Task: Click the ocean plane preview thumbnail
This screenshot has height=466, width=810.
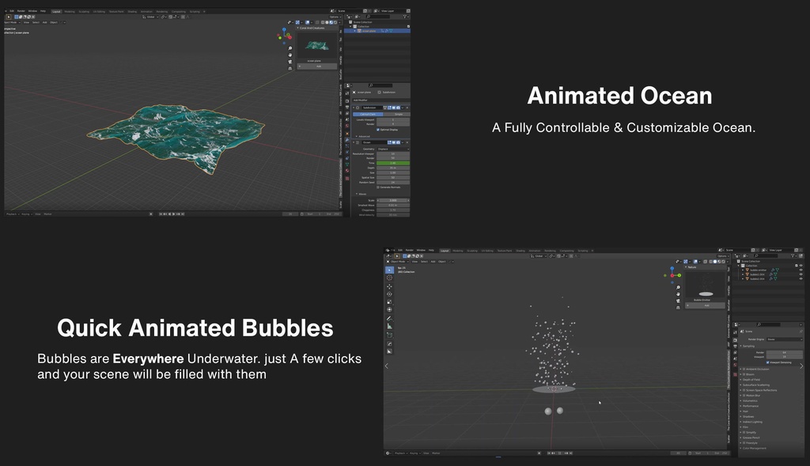Action: [317, 45]
